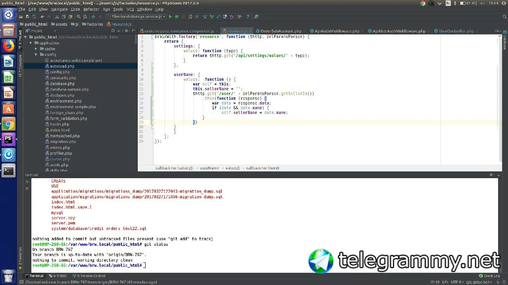Show hidden editor tabs list
This screenshot has height=285, width=508.
498,30
